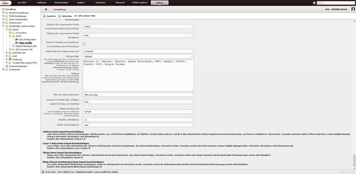Open the Switch object type dropdown

[x=138, y=27]
